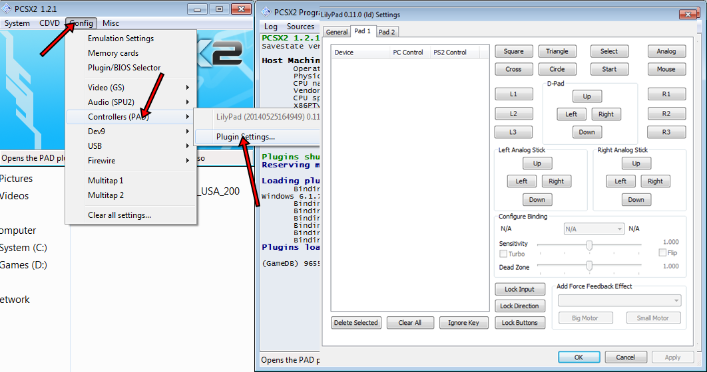Bind the Select button

click(x=609, y=51)
